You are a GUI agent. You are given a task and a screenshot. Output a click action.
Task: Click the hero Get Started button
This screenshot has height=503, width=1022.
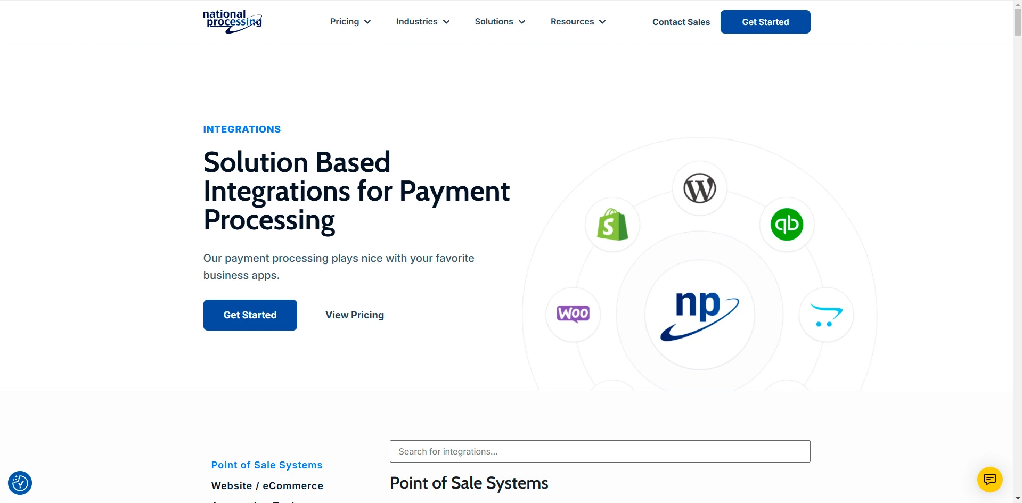pyautogui.click(x=250, y=315)
